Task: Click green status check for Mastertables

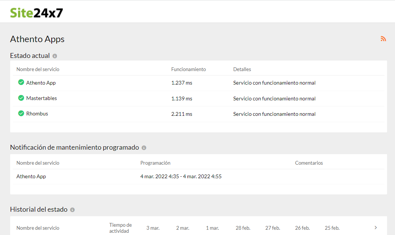Action: pos(21,98)
